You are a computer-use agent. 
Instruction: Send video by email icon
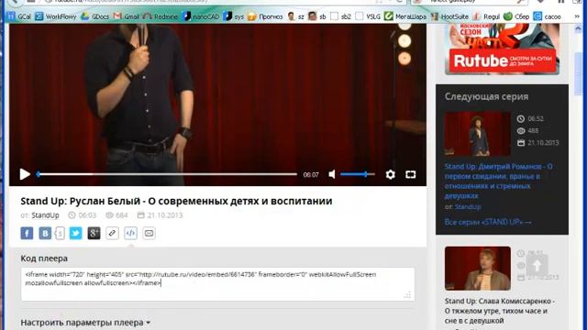click(x=149, y=233)
